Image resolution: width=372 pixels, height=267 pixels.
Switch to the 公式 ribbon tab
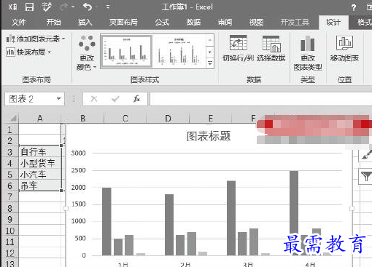click(x=162, y=23)
